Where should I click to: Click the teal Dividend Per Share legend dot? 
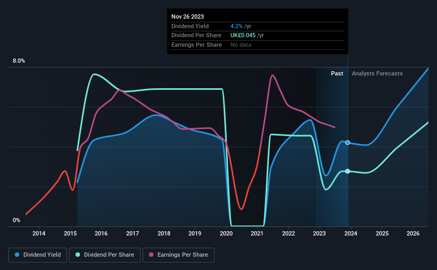pyautogui.click(x=78, y=255)
